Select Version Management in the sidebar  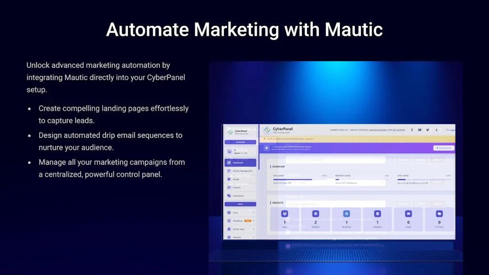[x=240, y=171]
